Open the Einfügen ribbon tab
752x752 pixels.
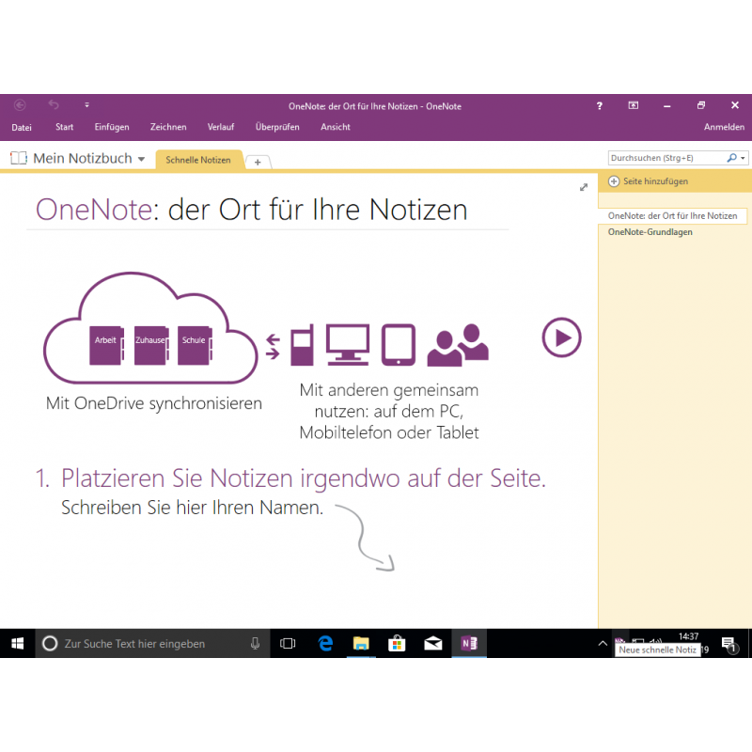[112, 127]
